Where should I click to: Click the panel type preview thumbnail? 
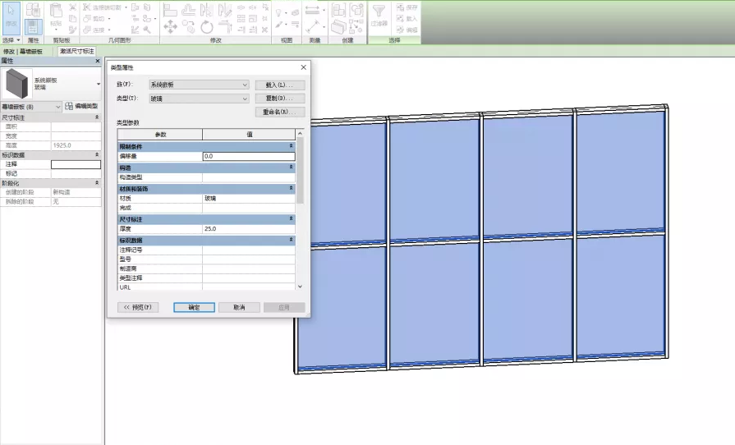(17, 84)
